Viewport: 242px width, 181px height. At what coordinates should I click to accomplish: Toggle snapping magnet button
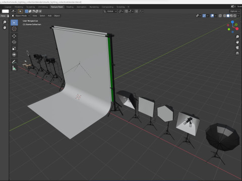pos(127,11)
